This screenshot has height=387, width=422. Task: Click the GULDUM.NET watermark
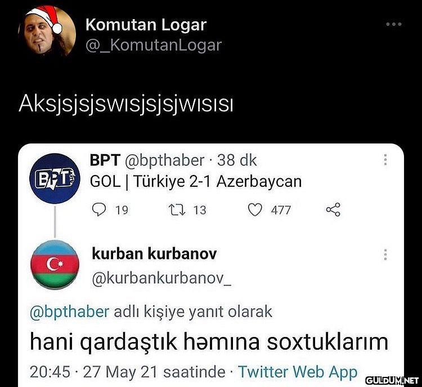coord(392,381)
